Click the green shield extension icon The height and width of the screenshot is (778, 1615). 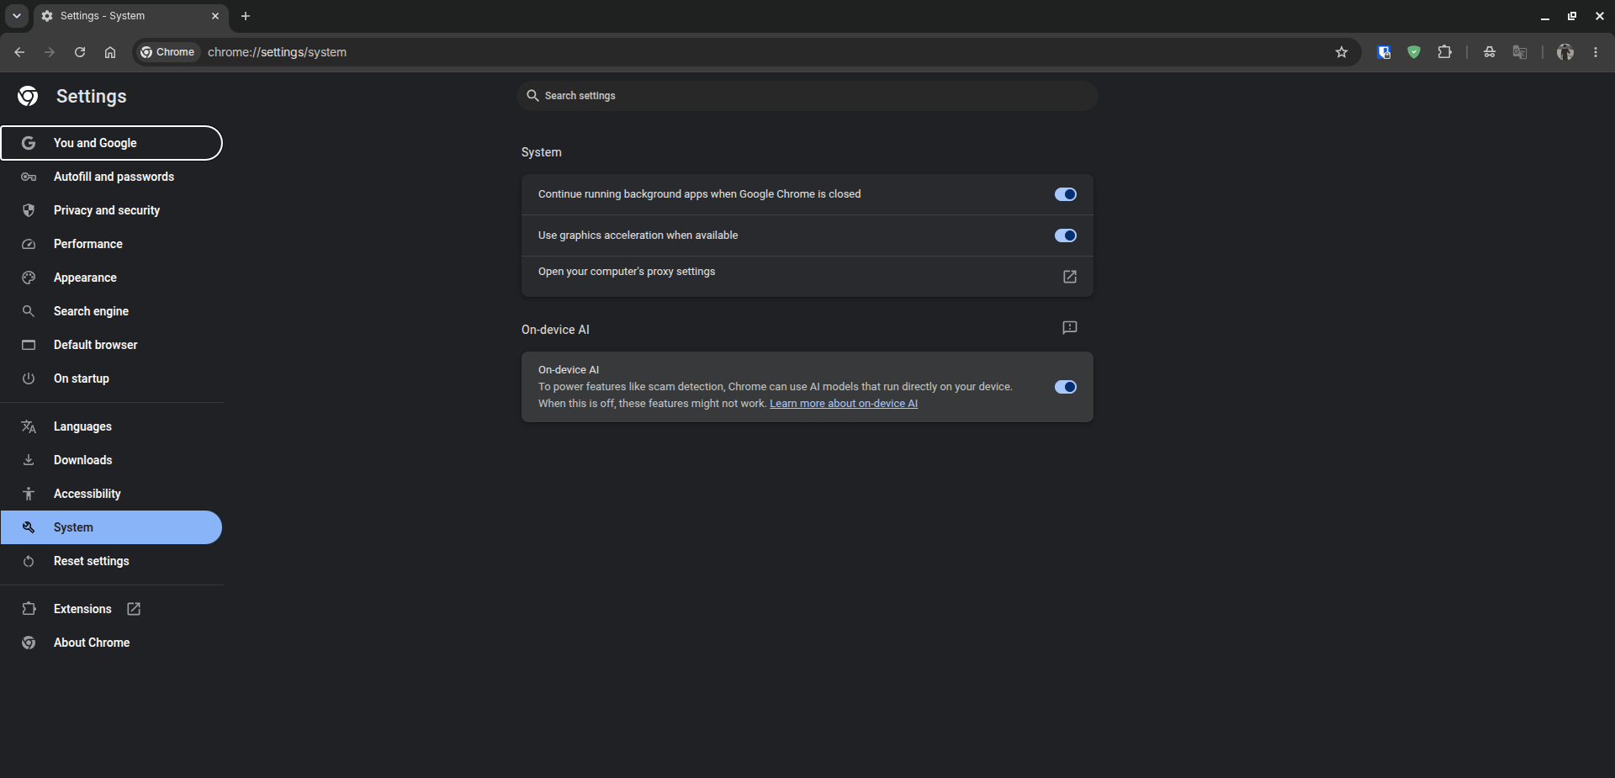point(1414,52)
